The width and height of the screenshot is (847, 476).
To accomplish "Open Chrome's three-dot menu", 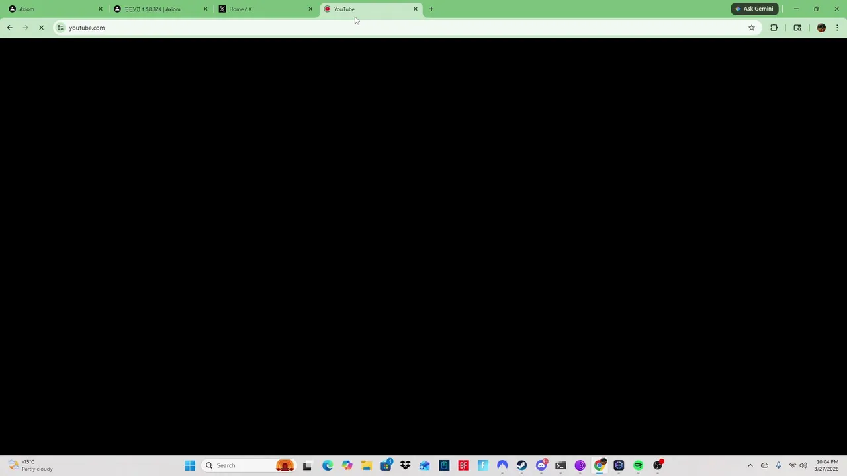I will (x=837, y=28).
